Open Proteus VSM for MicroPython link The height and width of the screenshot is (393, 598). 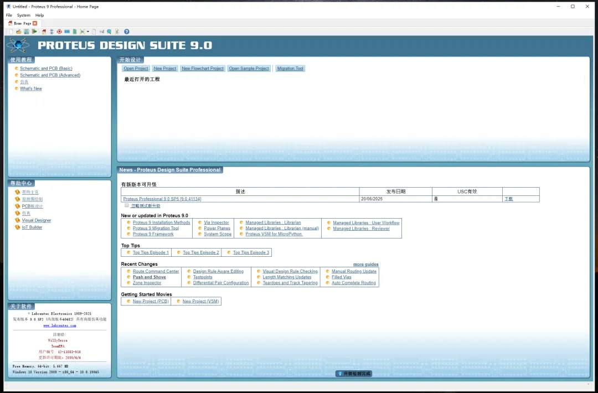(274, 234)
